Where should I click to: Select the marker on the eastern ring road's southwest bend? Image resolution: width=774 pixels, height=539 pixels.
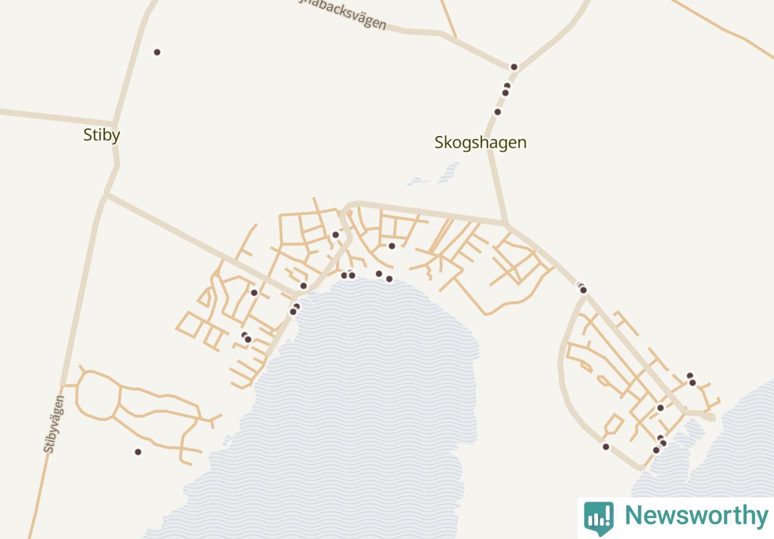[x=606, y=447]
